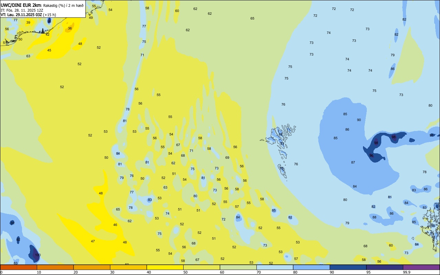440x275 pixels.
Task: Click the legend scale tick label 30
Action: coord(112,272)
